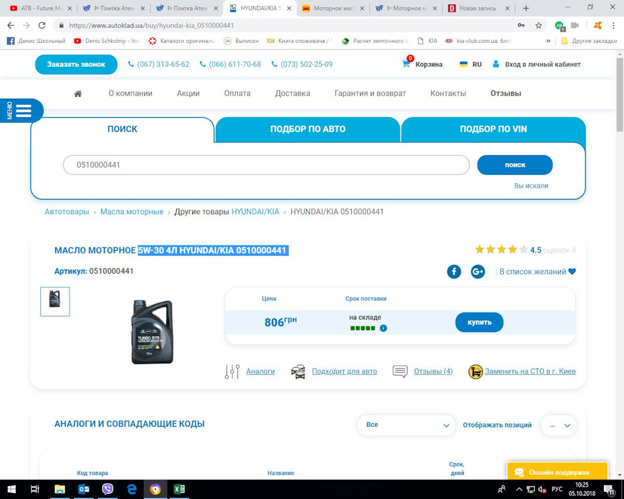Screen dimensions: 624x499
Task: Open the Chrome three-dot menu
Action: tap(613, 25)
